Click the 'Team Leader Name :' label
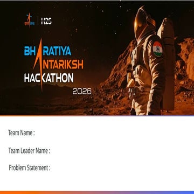The width and height of the screenshot is (194, 194). tap(29, 150)
